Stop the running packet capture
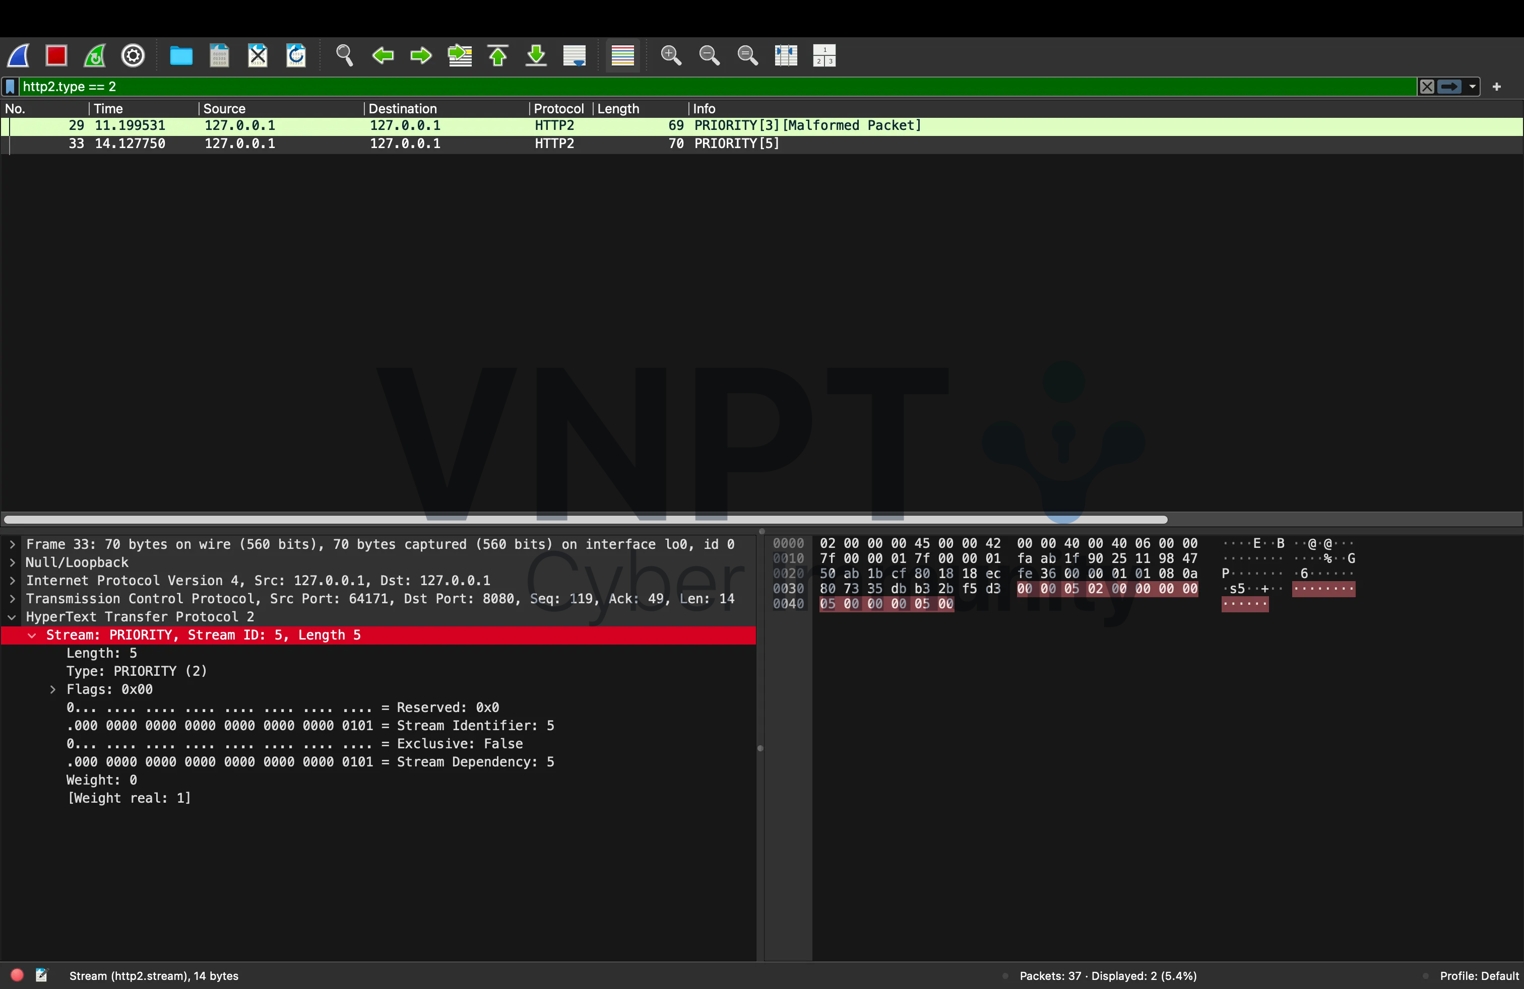1524x989 pixels. tap(56, 56)
